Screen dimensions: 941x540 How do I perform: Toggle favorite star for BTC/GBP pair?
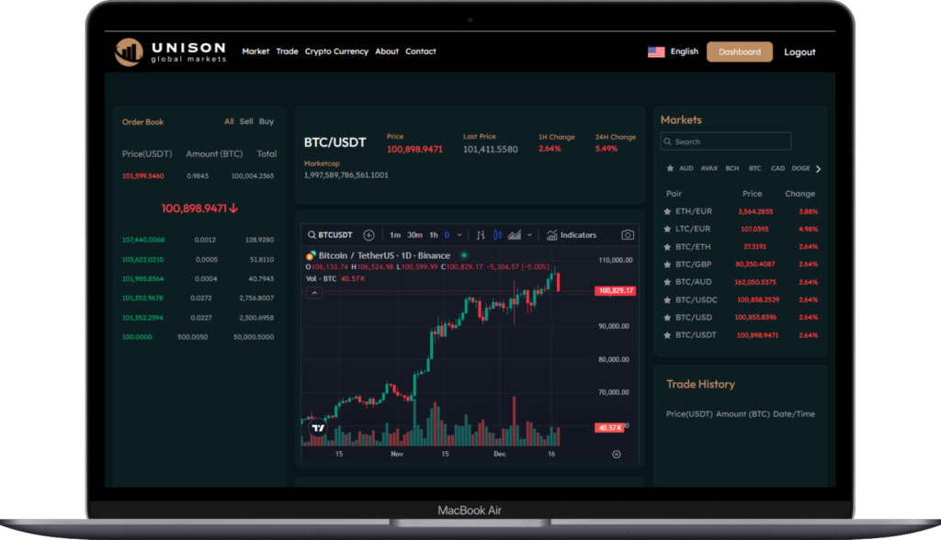point(668,264)
